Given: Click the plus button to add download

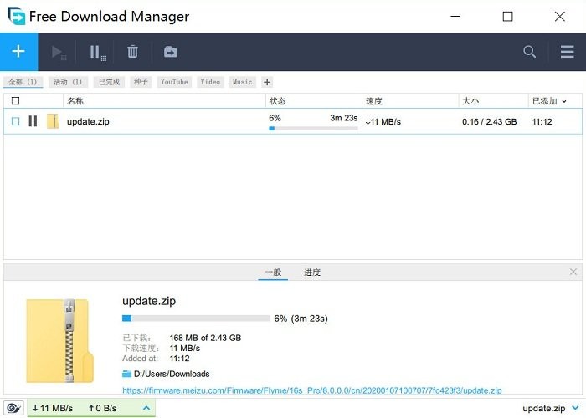Looking at the screenshot, I should click(18, 52).
